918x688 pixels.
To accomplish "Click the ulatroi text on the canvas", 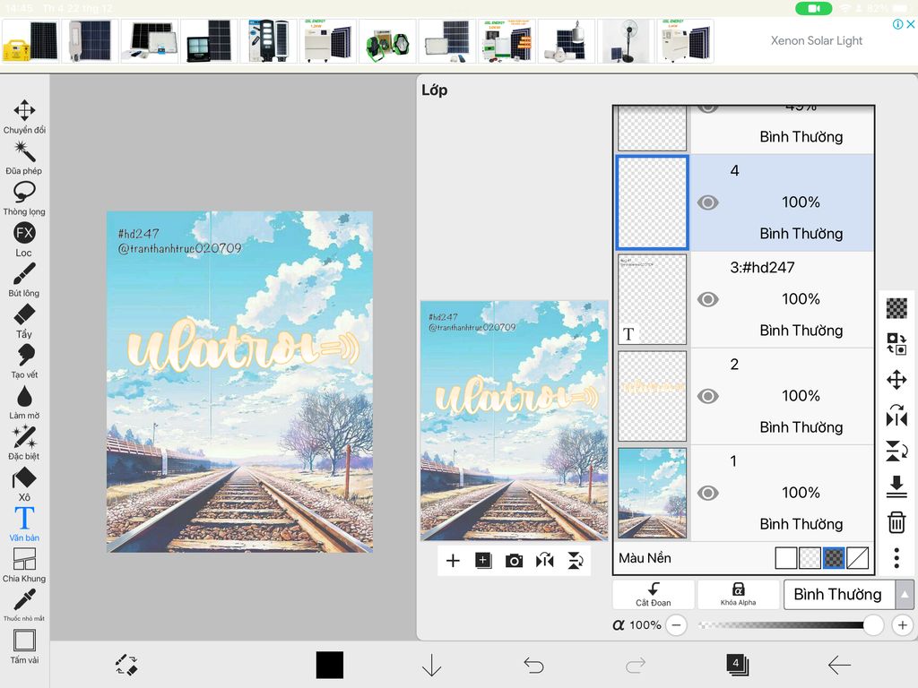I will tap(242, 347).
